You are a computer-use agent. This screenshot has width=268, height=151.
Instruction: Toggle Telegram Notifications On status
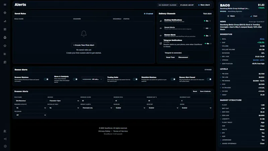click(x=207, y=44)
